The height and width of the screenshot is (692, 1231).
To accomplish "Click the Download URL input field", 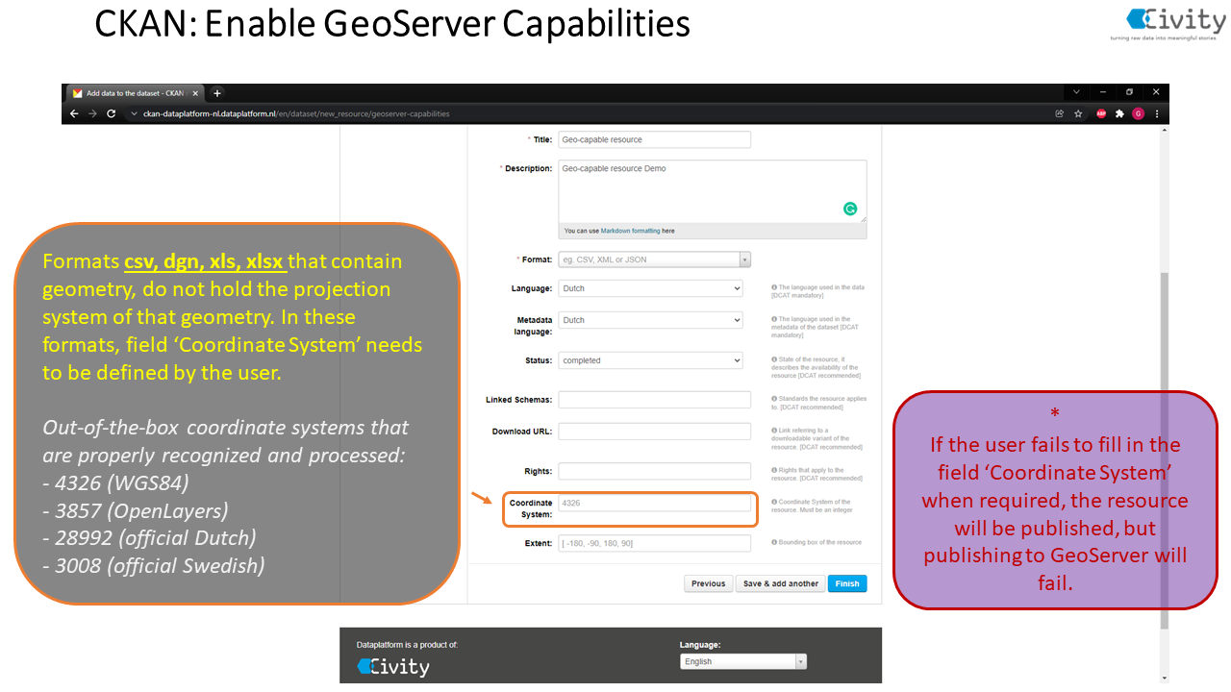I will click(654, 432).
